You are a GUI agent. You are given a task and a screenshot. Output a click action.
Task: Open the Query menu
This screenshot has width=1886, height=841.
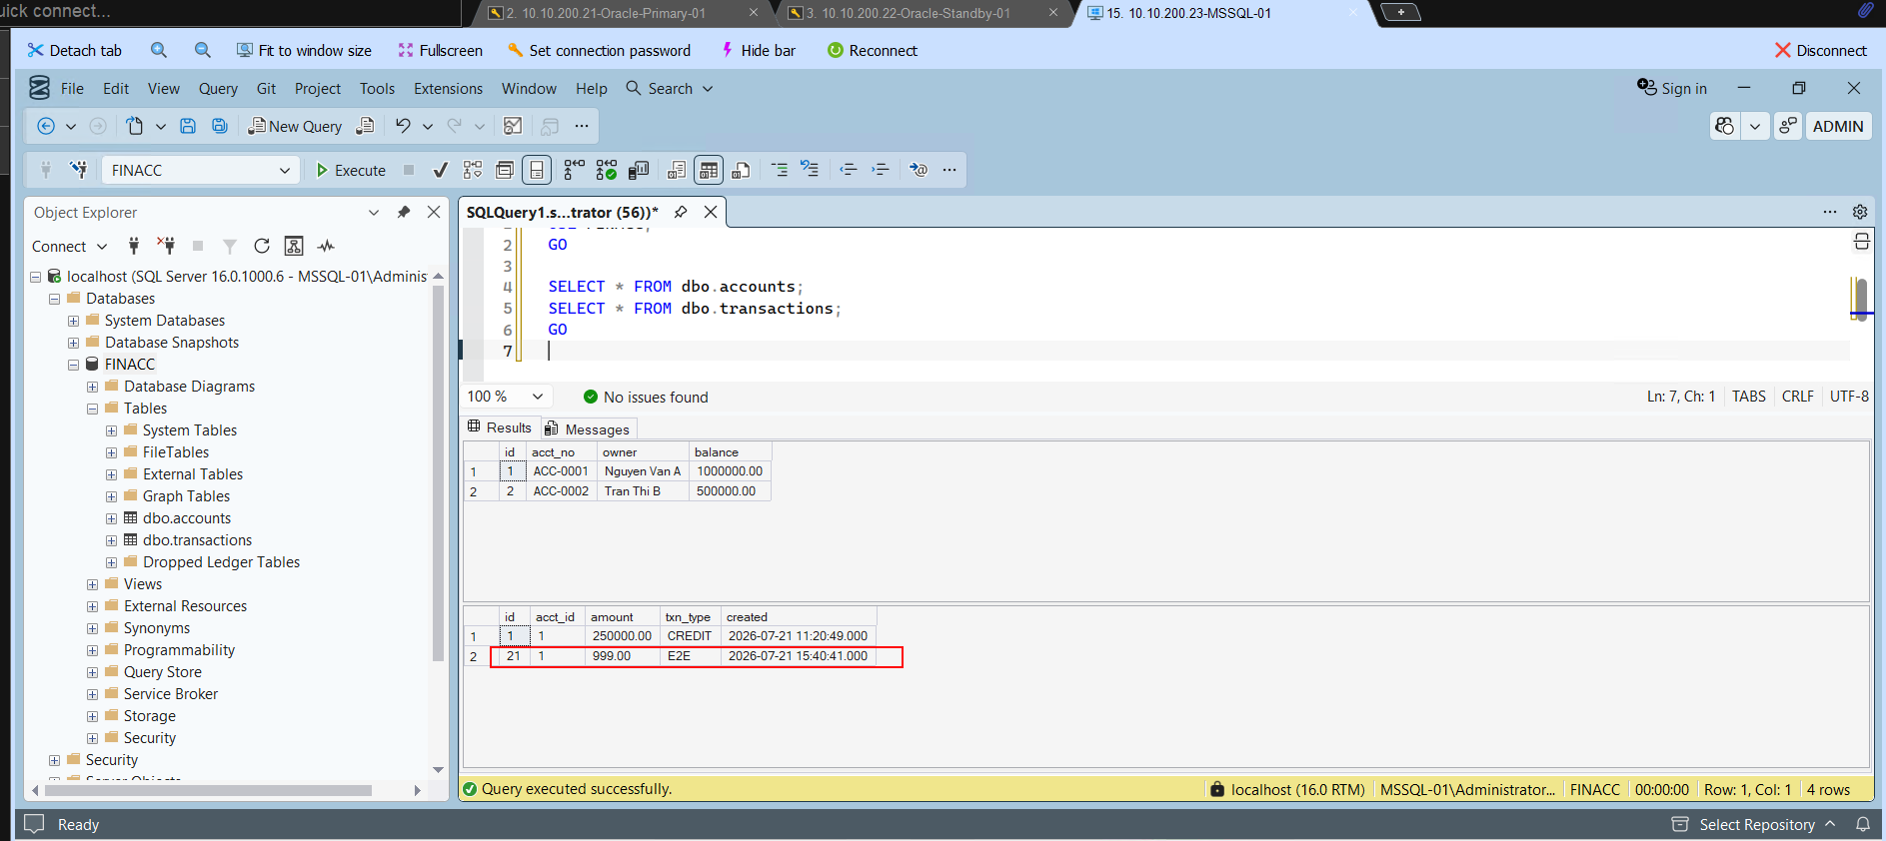point(218,88)
